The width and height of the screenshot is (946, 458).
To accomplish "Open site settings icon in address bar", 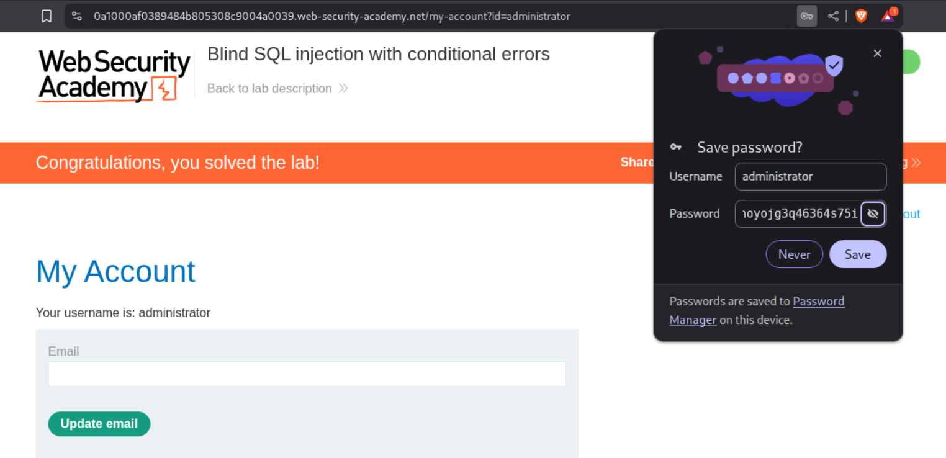I will click(76, 16).
